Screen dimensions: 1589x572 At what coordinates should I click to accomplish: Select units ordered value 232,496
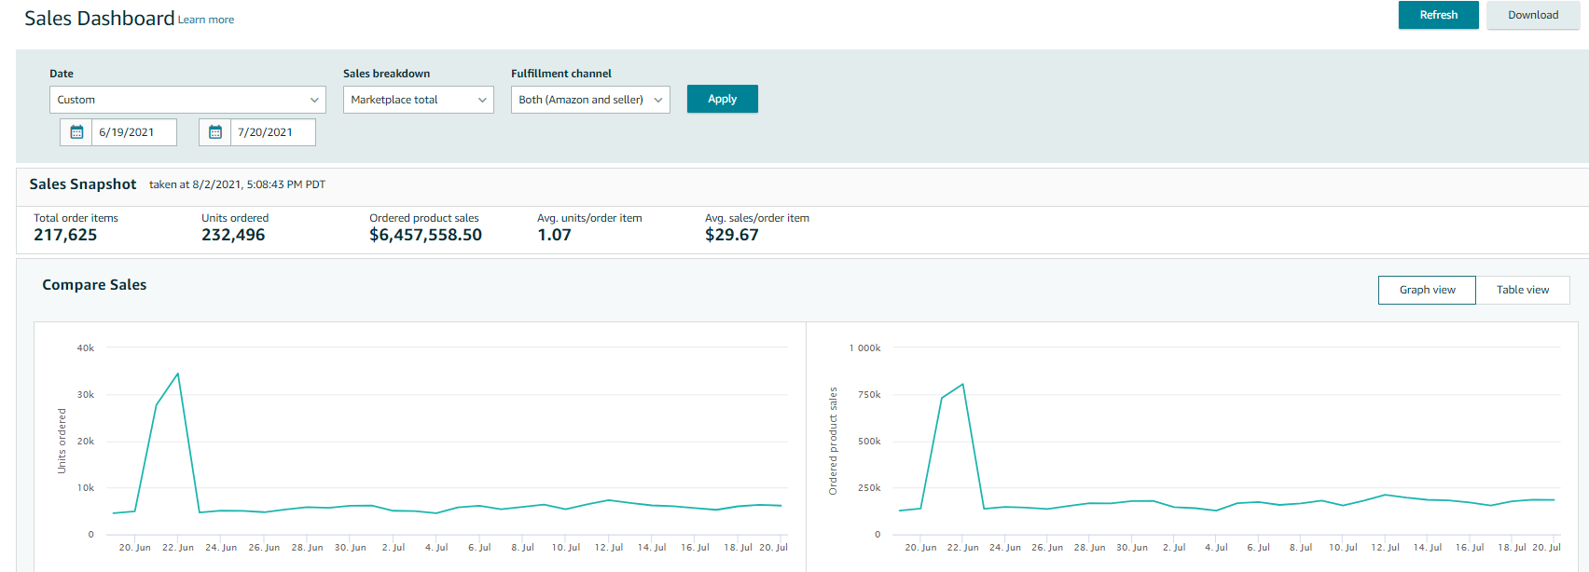(x=233, y=235)
